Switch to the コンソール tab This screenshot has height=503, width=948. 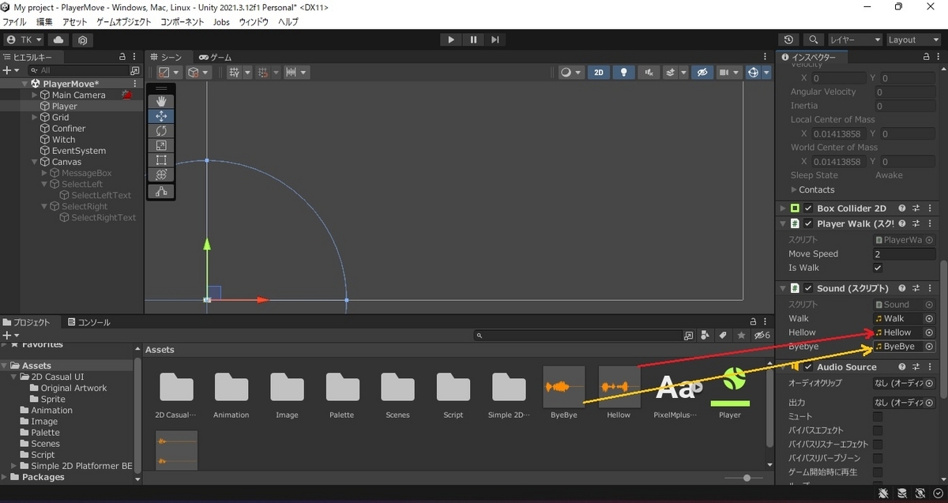click(x=89, y=322)
